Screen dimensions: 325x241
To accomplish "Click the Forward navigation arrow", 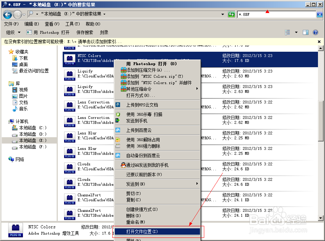I will point(17,14).
